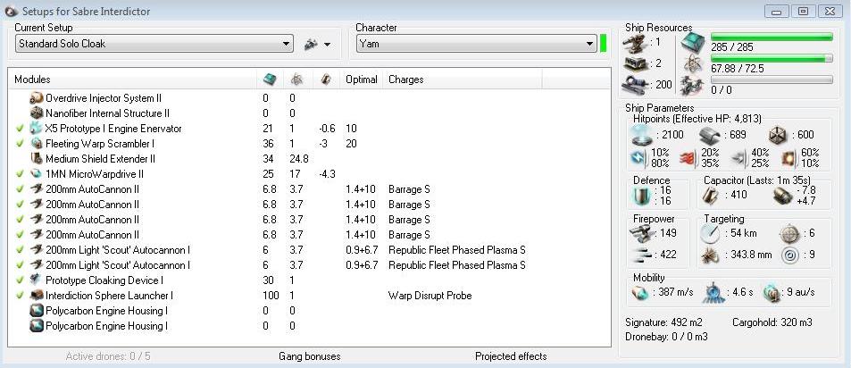Click the ship icon next to the setup dropdown
The image size is (851, 368).
[311, 45]
